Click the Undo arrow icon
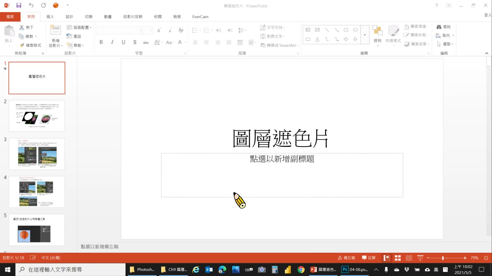492x276 pixels. tap(31, 5)
